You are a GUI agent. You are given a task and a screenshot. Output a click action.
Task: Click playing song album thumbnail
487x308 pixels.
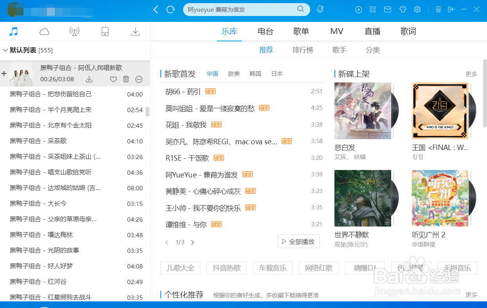pyautogui.click(x=21, y=74)
